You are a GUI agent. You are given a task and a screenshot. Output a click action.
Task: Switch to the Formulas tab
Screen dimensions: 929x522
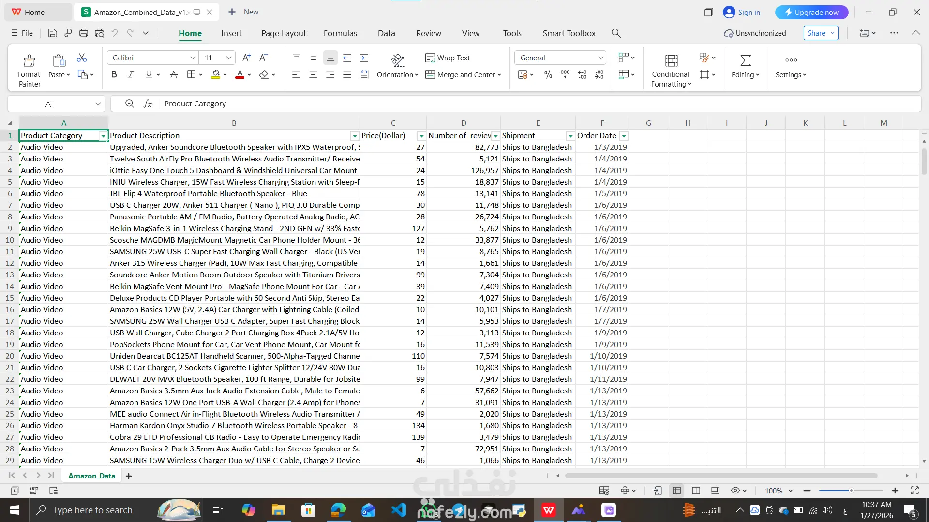click(x=340, y=33)
